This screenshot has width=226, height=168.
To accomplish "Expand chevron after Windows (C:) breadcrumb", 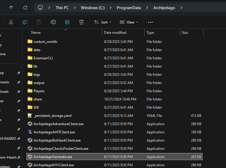I will point(111,8).
